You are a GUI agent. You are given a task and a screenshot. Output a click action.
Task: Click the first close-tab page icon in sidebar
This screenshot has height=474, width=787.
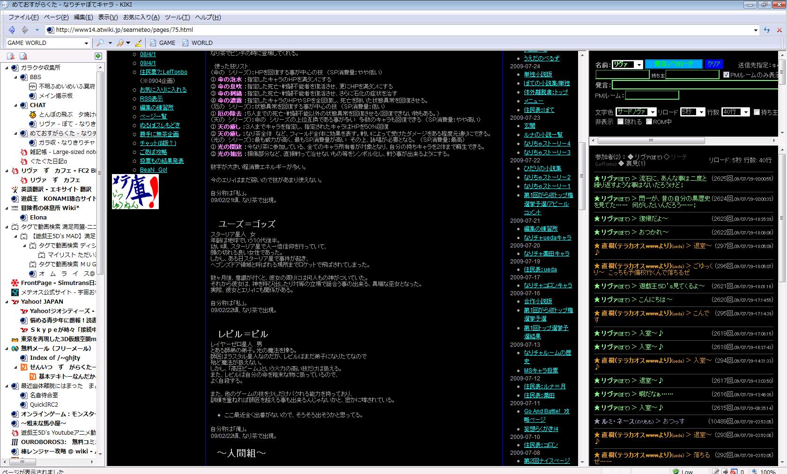(x=11, y=56)
